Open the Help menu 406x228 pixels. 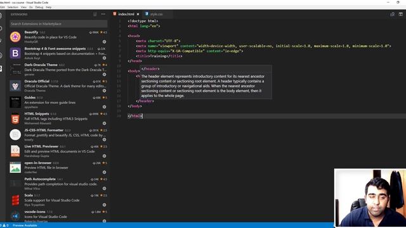pos(48,7)
